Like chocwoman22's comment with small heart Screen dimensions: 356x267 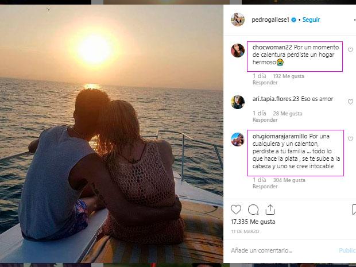pos(350,50)
